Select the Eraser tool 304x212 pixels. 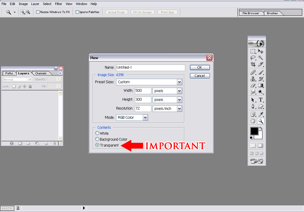click(x=253, y=85)
